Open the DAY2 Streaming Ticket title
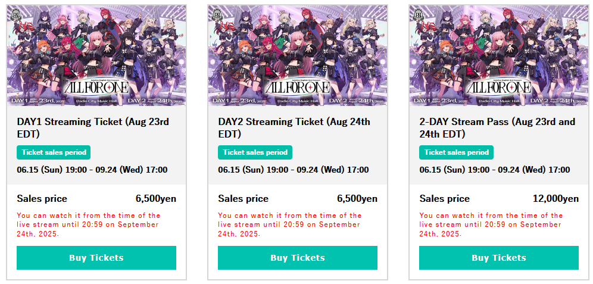The image size is (593, 284). (294, 127)
